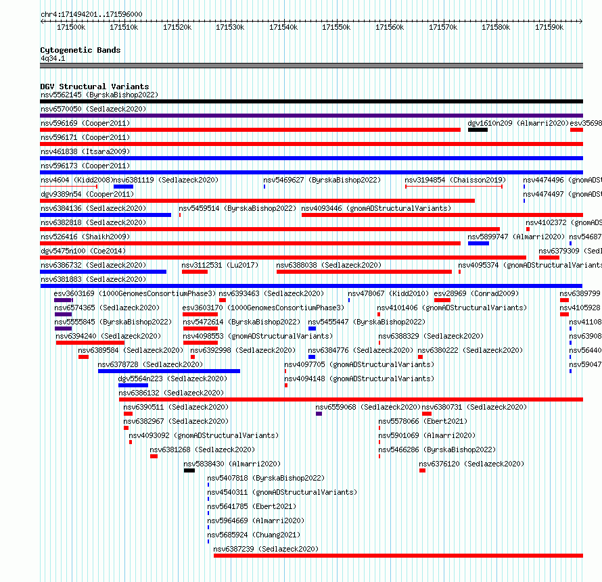This screenshot has width=602, height=582.
Task: Open nsv5459514 (ByrskaBishop2022) label
Action: click(237, 208)
